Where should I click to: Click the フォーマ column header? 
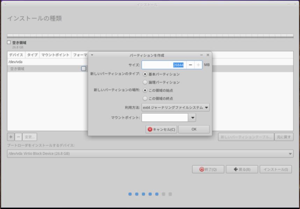[80, 55]
